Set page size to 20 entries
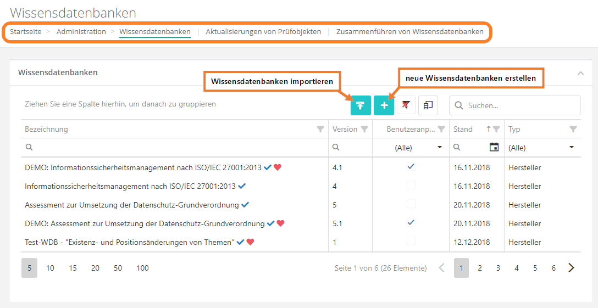598x308 pixels. pos(95,268)
